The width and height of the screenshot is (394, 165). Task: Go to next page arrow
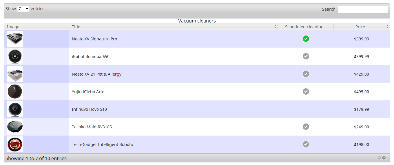coord(384,158)
